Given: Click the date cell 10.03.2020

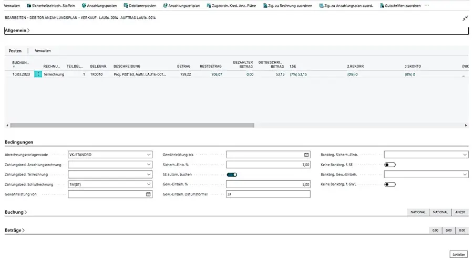Looking at the screenshot, I should (x=21, y=74).
